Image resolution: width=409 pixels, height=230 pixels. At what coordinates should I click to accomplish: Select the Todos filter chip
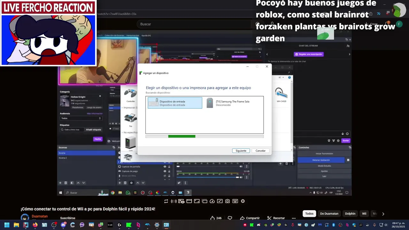[309, 214]
